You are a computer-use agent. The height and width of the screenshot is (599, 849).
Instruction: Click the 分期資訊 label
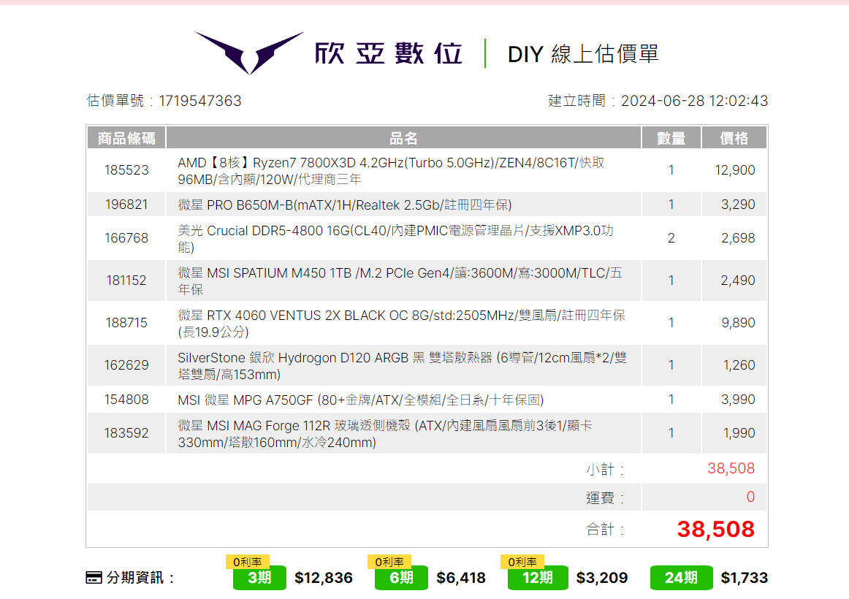coord(140,578)
